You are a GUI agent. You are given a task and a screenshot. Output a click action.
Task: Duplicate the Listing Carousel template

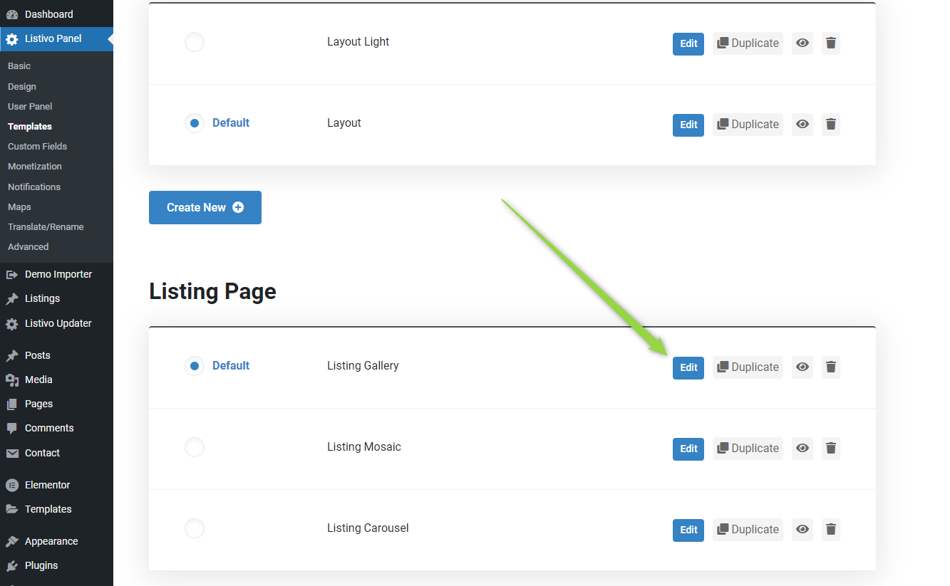[x=748, y=530]
